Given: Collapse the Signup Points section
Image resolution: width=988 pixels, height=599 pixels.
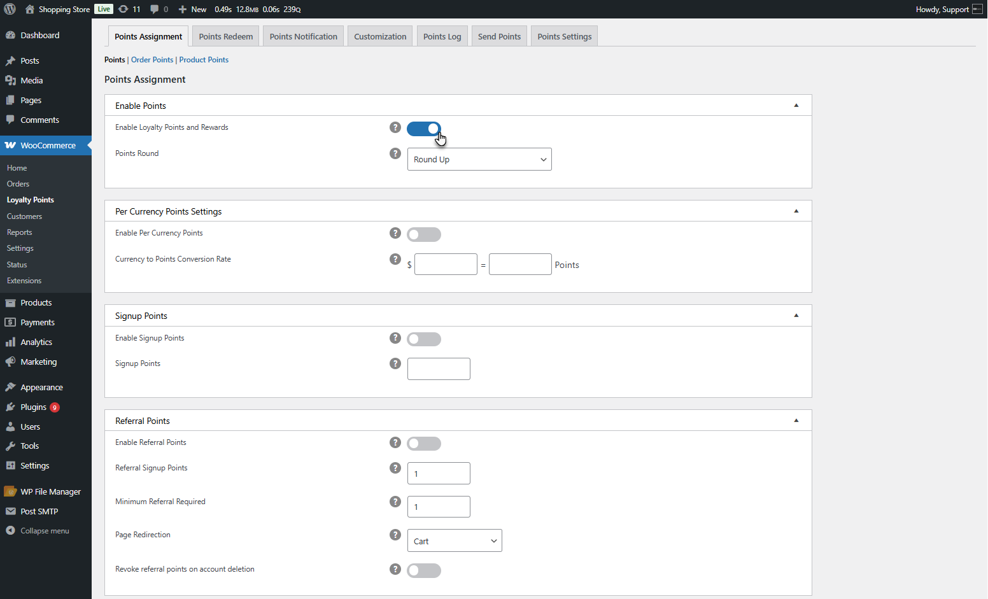Looking at the screenshot, I should click(796, 316).
